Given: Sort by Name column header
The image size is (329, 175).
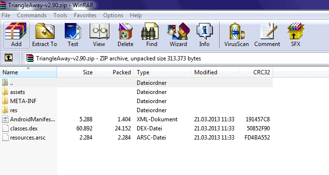Looking at the screenshot, I should [x=28, y=72].
